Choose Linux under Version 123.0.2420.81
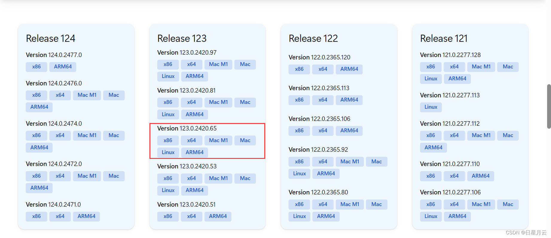The width and height of the screenshot is (551, 238). (168, 115)
